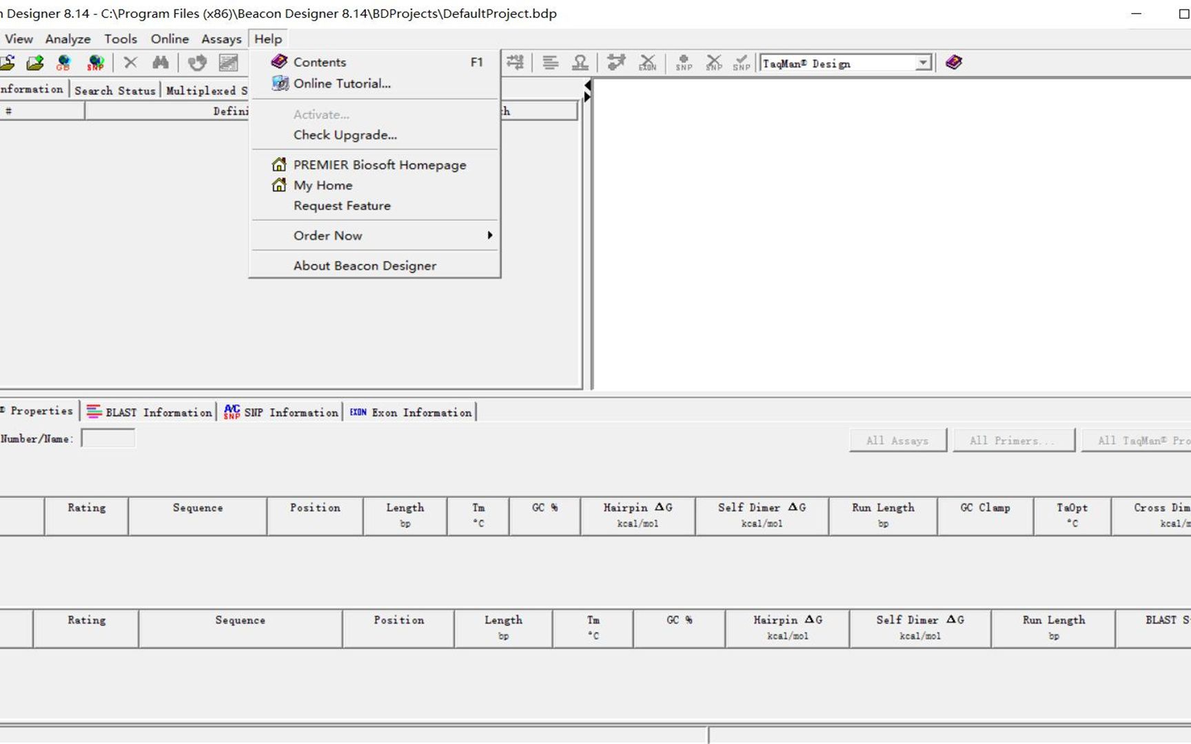This screenshot has height=744, width=1191.
Task: Click the delete SNP toolbar icon
Action: point(713,63)
